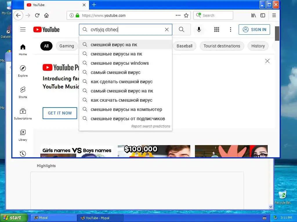Choose suggestion самый смешной вирус на пк
297x222 pixels.
[126, 91]
